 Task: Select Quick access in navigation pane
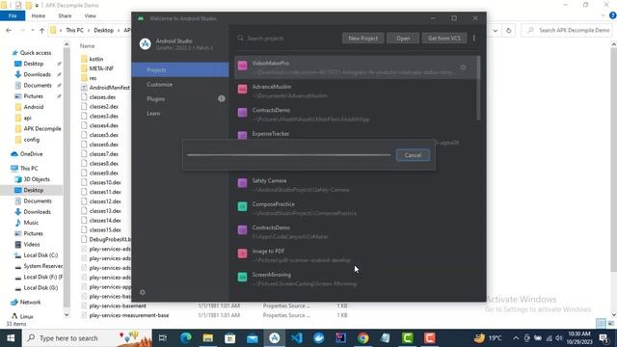(x=35, y=53)
